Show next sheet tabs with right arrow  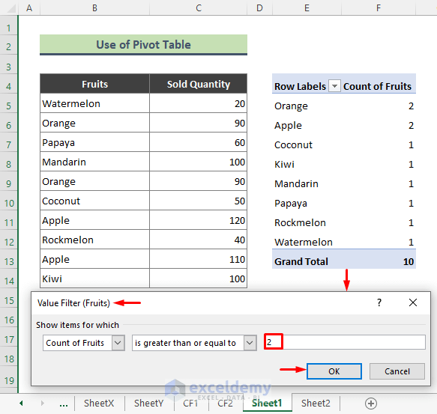pyautogui.click(x=43, y=403)
